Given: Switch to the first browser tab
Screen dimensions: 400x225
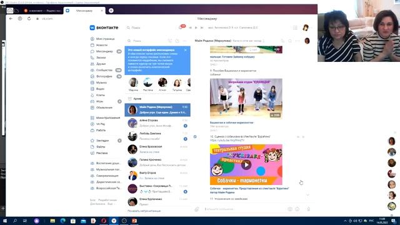Looking at the screenshot, I should point(42,11).
